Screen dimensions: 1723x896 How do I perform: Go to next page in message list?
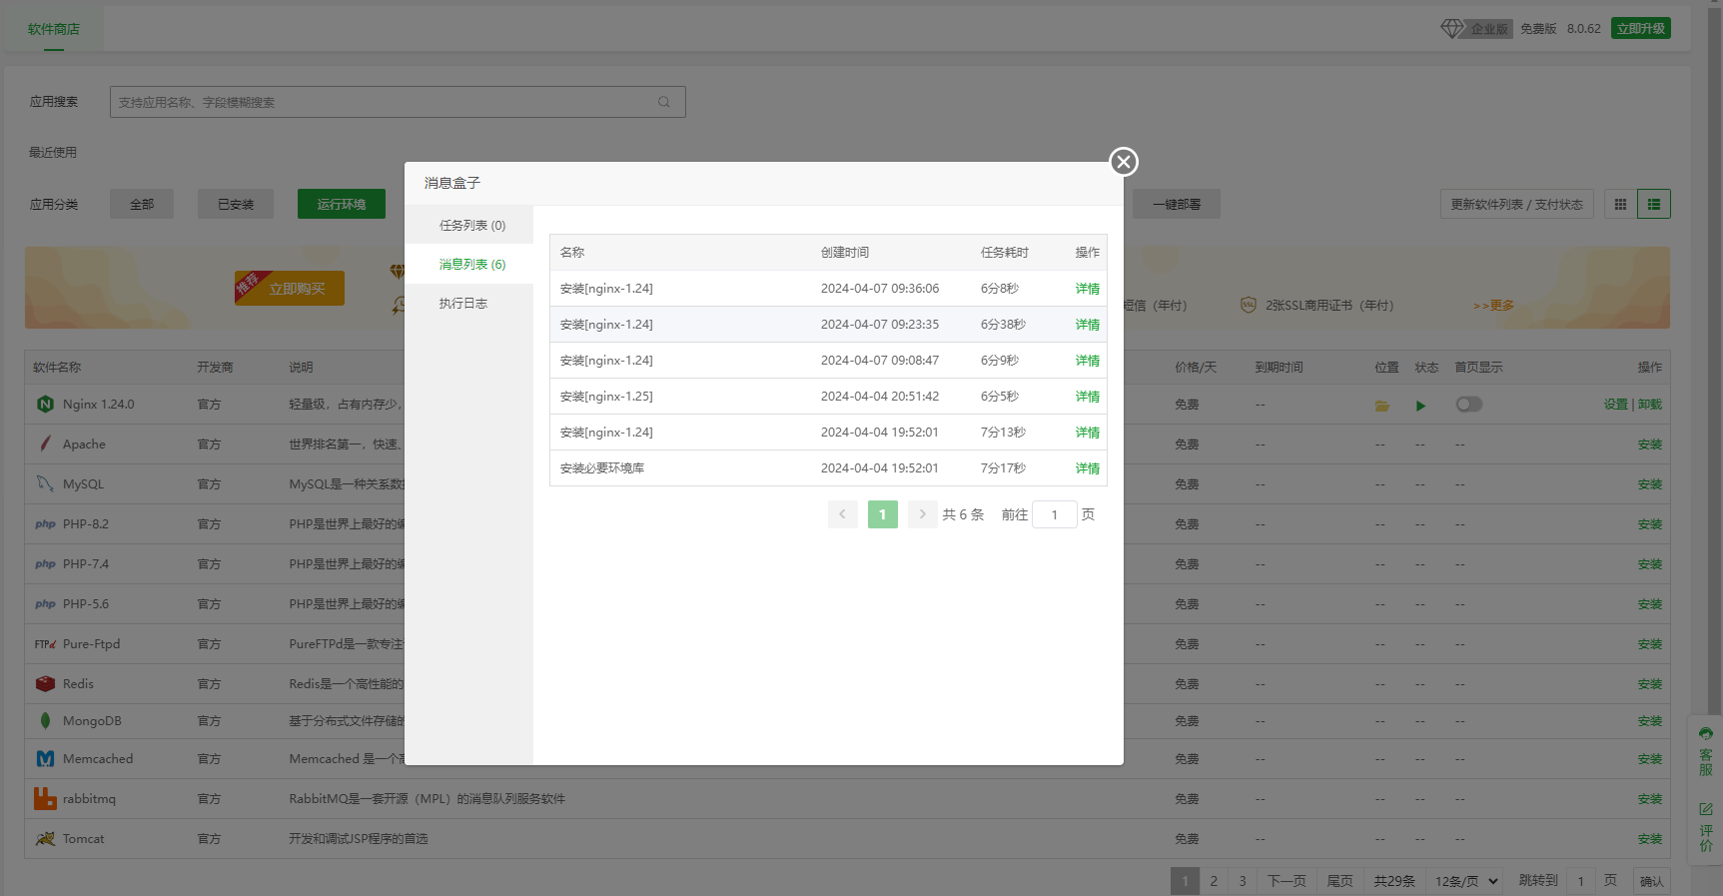pyautogui.click(x=922, y=514)
